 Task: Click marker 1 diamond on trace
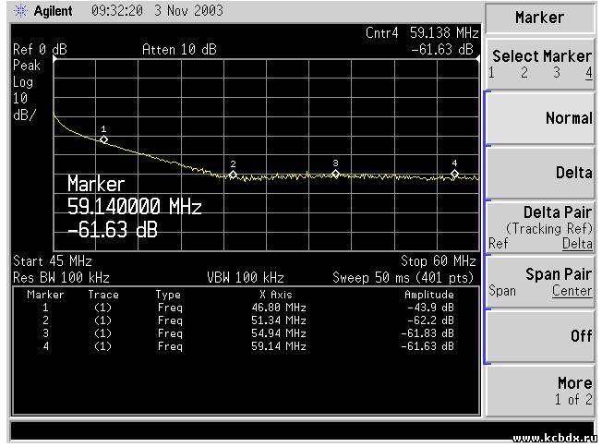(103, 139)
